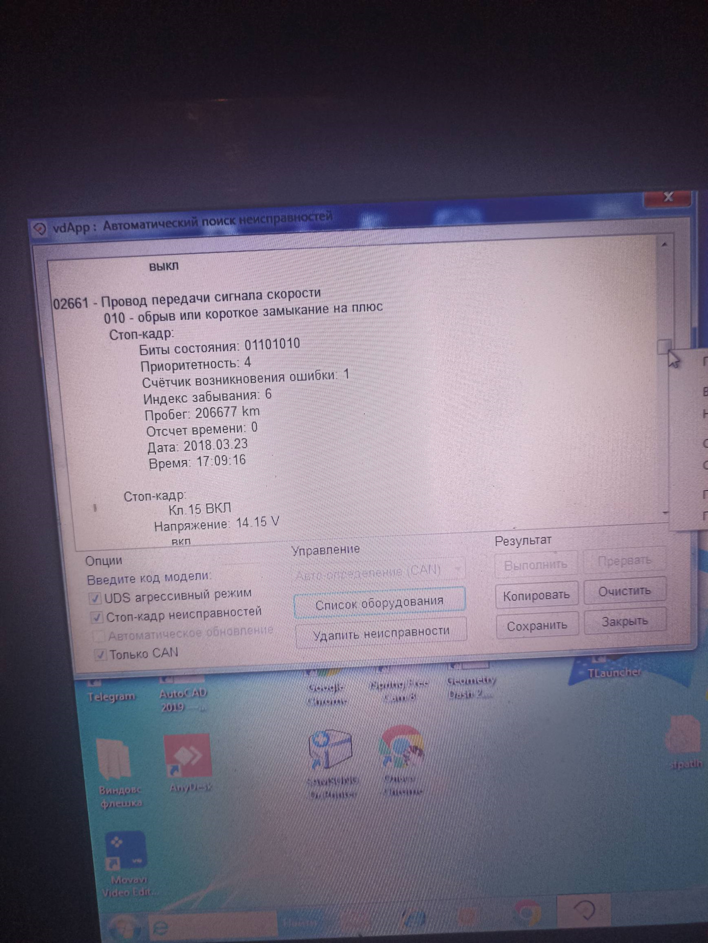Click the 'Напряжение: 14.15 V' line
Image resolution: width=708 pixels, height=943 pixels.
point(217,524)
